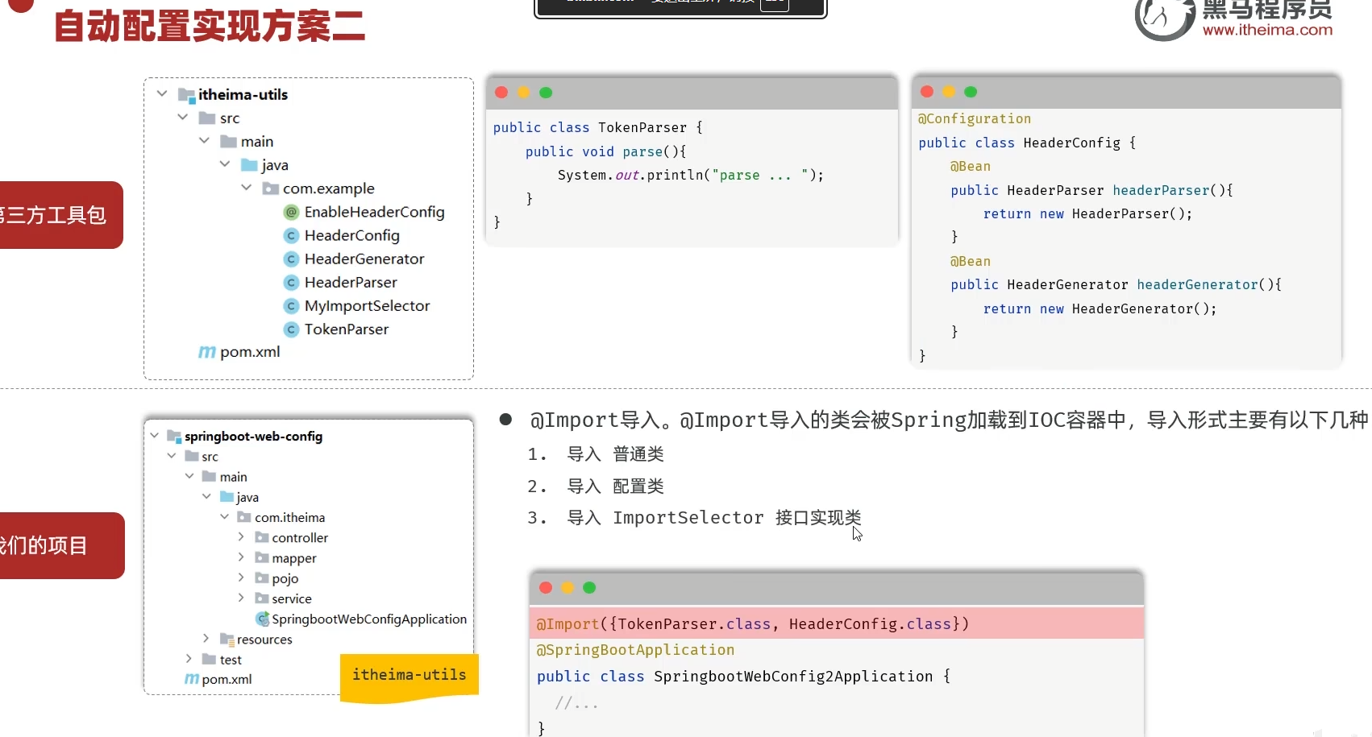Click the highlighted @Import code line
This screenshot has width=1372, height=737.
click(837, 624)
